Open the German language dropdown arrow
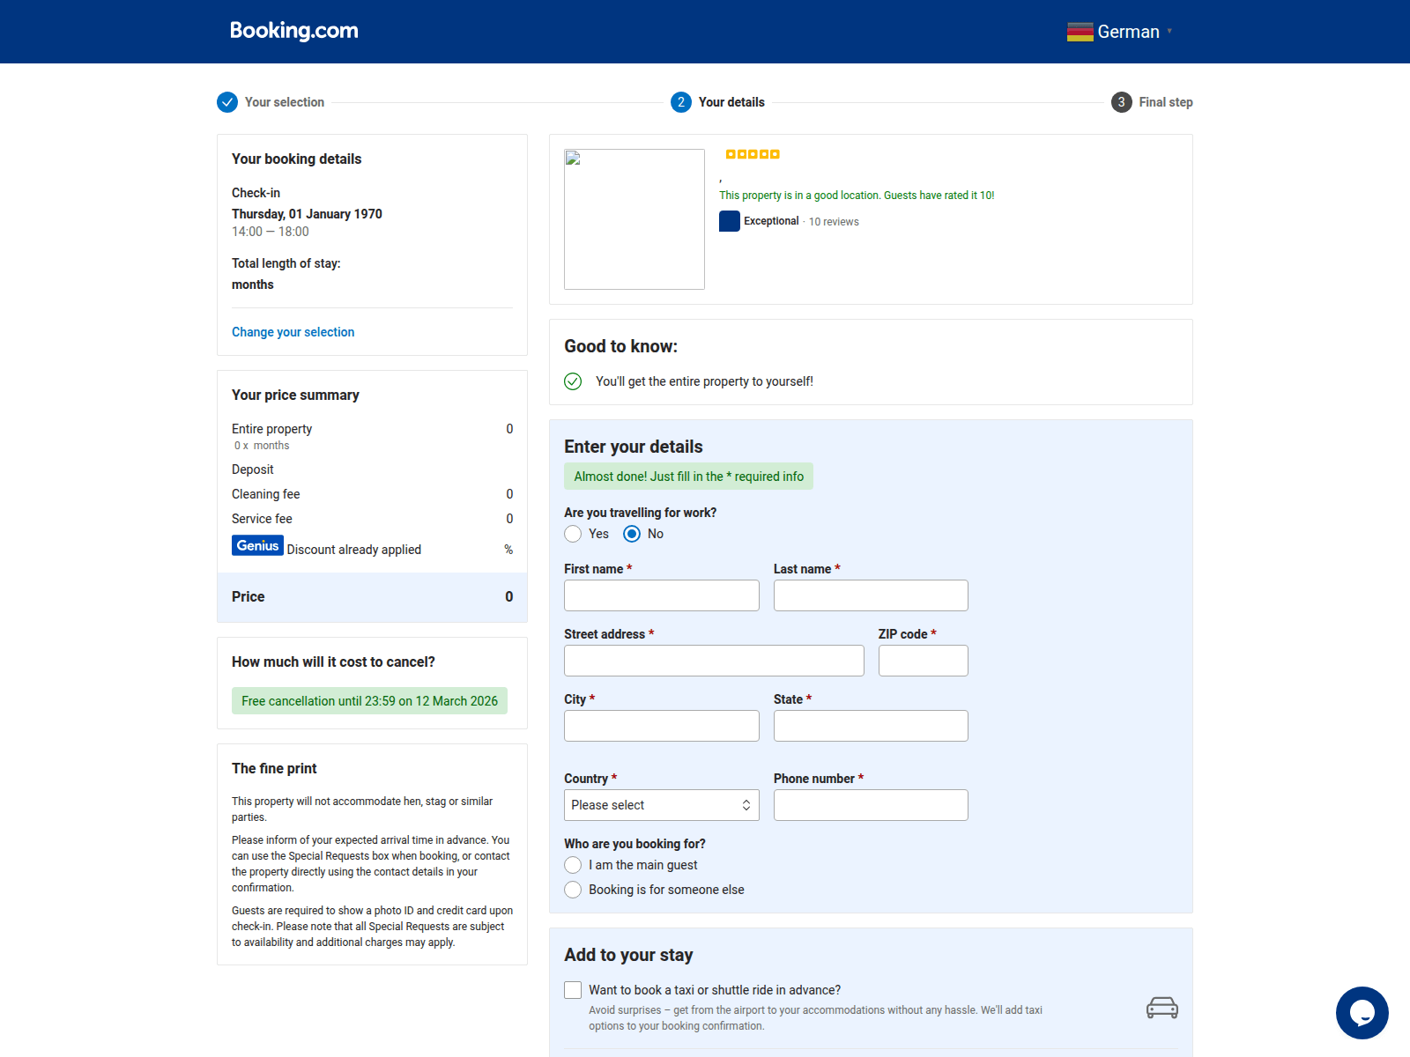 click(1169, 32)
